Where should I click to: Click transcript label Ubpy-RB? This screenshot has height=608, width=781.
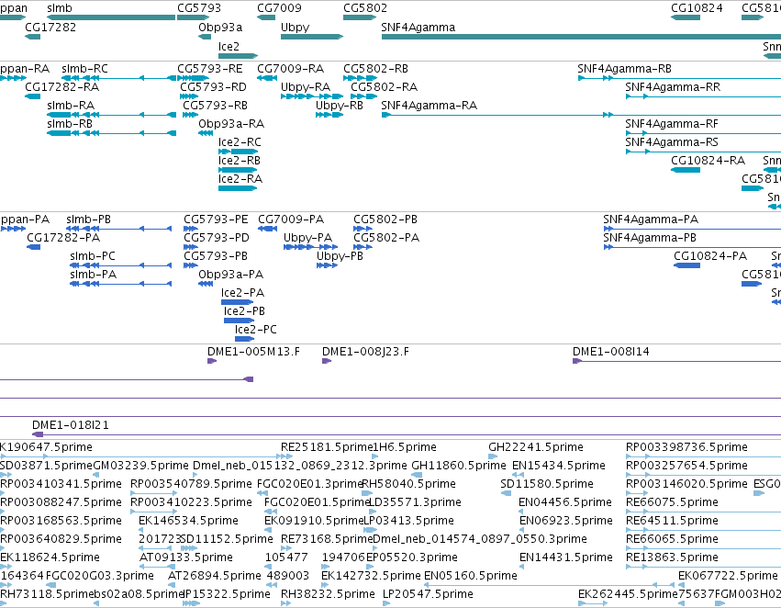pos(340,106)
